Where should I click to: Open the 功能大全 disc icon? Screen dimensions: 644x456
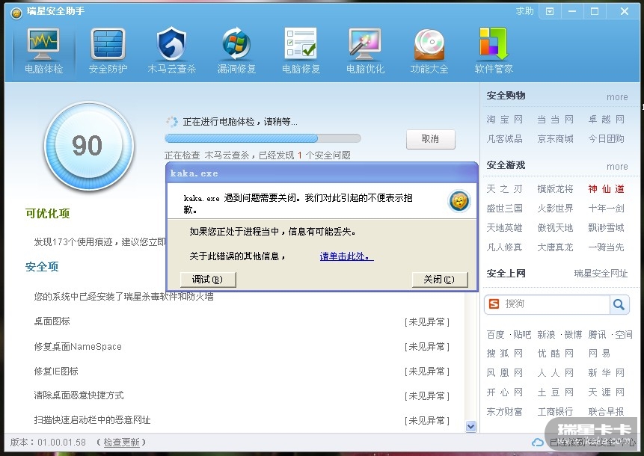pyautogui.click(x=429, y=44)
